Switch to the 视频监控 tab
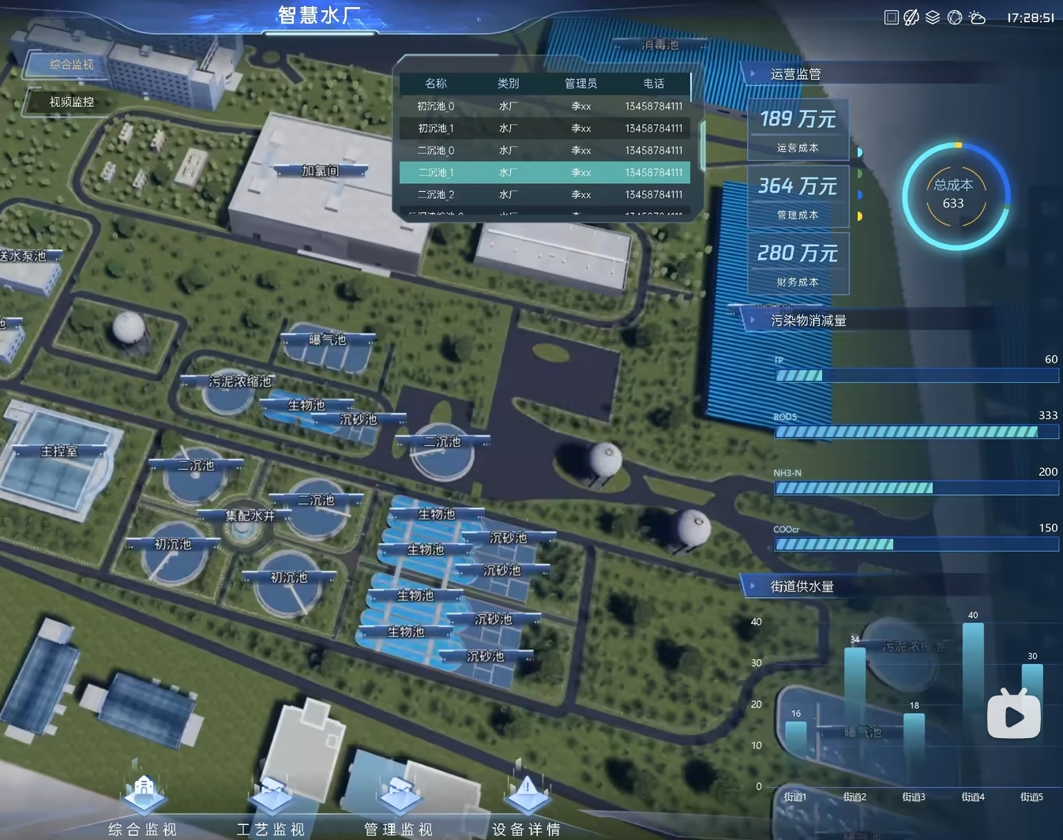1063x840 pixels. 71,102
